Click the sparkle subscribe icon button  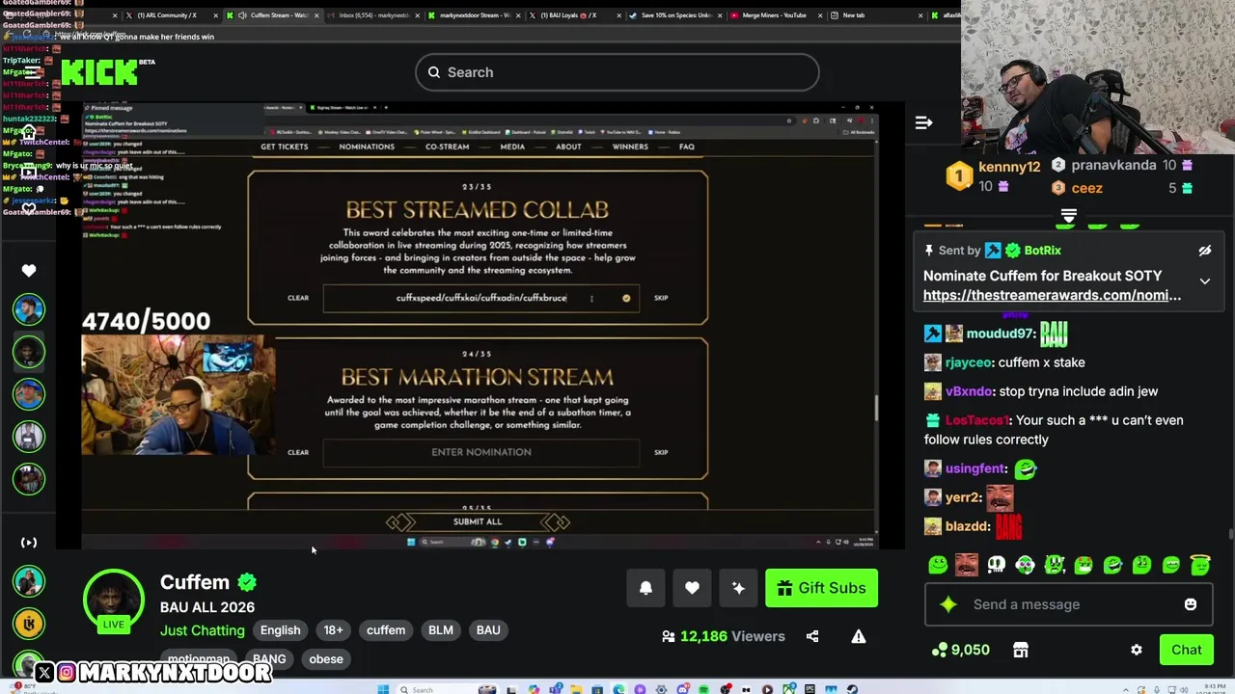point(738,588)
